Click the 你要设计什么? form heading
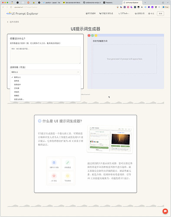171x217 pixels. click(x=17, y=39)
